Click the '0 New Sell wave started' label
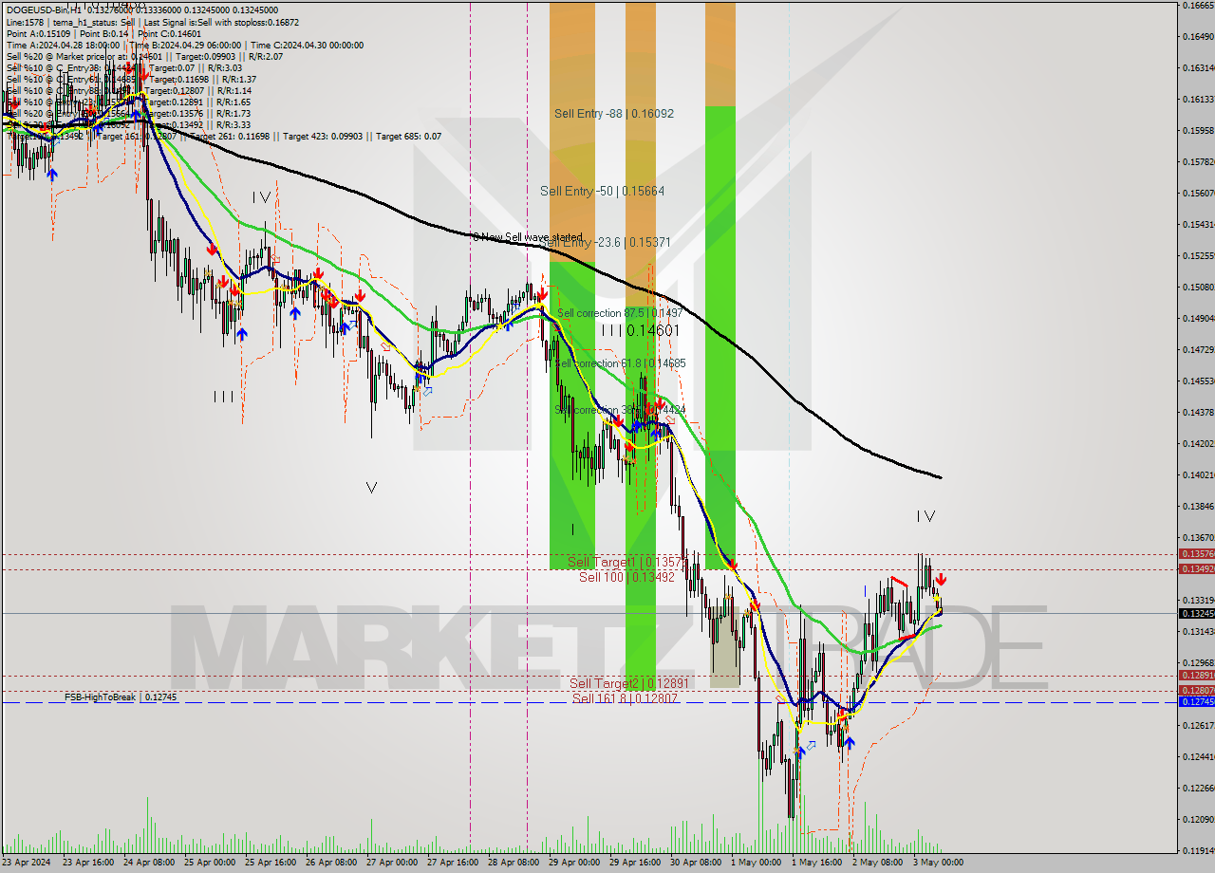This screenshot has width=1215, height=873. [x=528, y=236]
